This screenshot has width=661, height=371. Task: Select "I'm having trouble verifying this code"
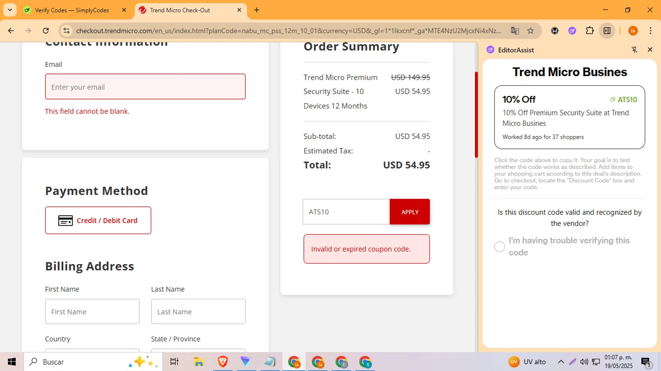click(x=499, y=246)
